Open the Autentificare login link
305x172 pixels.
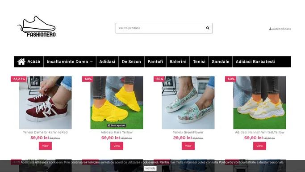(x=280, y=29)
